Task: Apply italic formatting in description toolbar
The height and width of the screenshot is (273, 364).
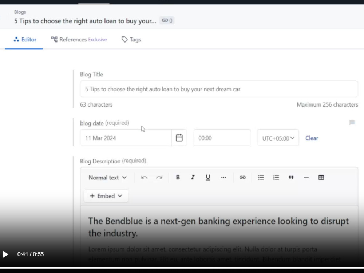Action: [193, 177]
